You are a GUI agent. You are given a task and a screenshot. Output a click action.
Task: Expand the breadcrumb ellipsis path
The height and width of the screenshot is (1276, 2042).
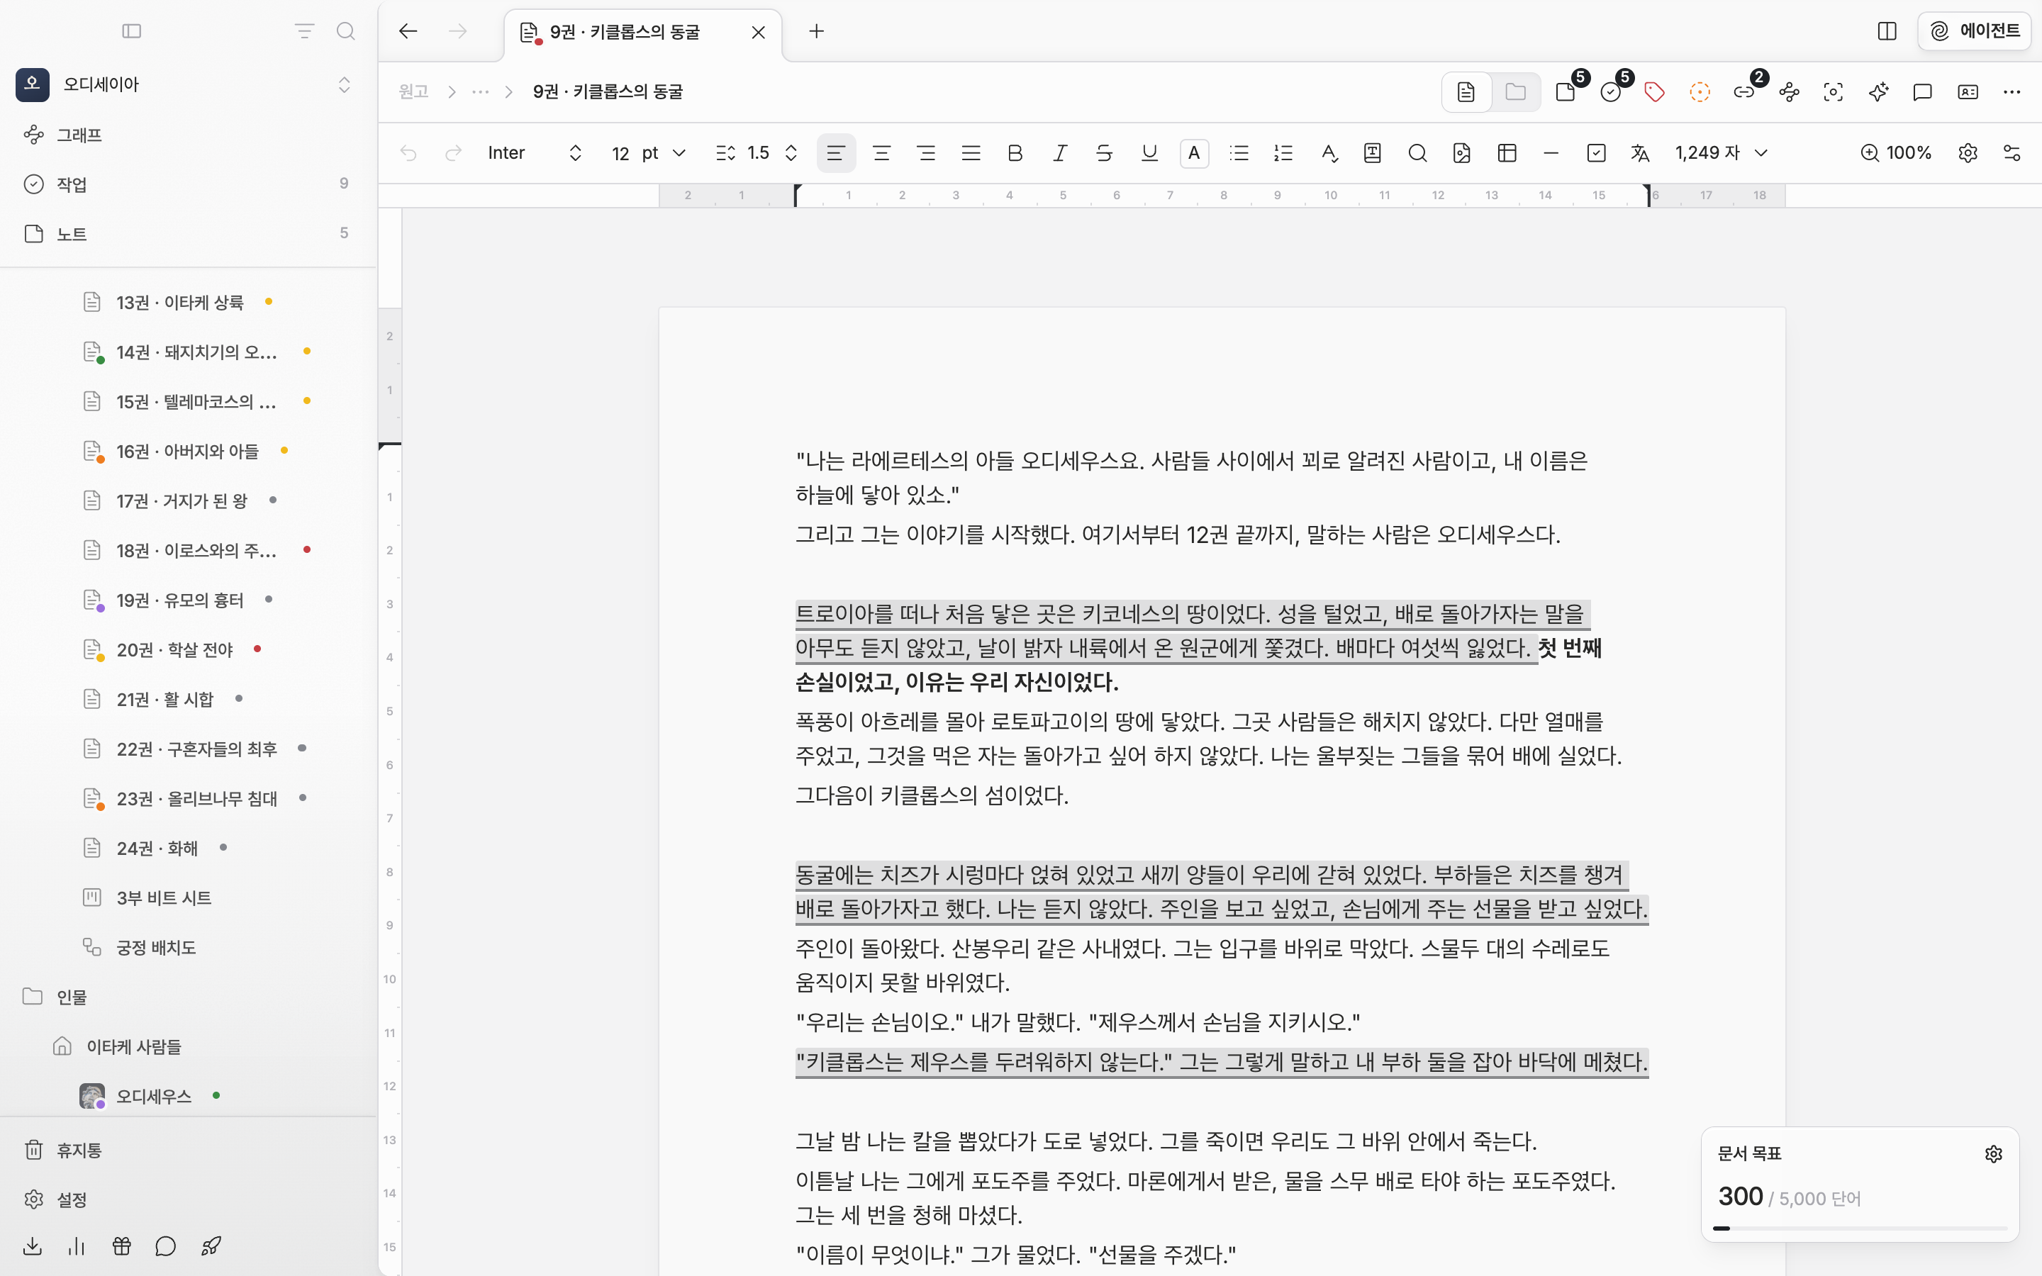[x=480, y=92]
